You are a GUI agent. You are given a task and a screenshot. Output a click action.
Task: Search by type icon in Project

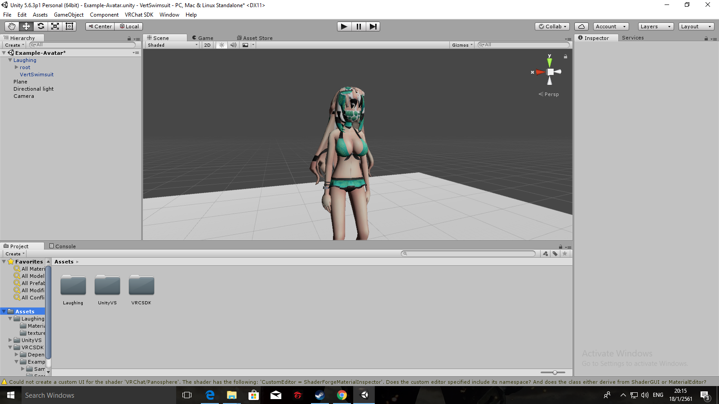[x=546, y=254]
